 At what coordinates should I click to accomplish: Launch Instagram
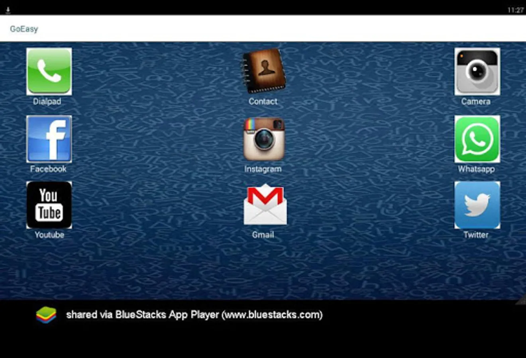pyautogui.click(x=263, y=139)
